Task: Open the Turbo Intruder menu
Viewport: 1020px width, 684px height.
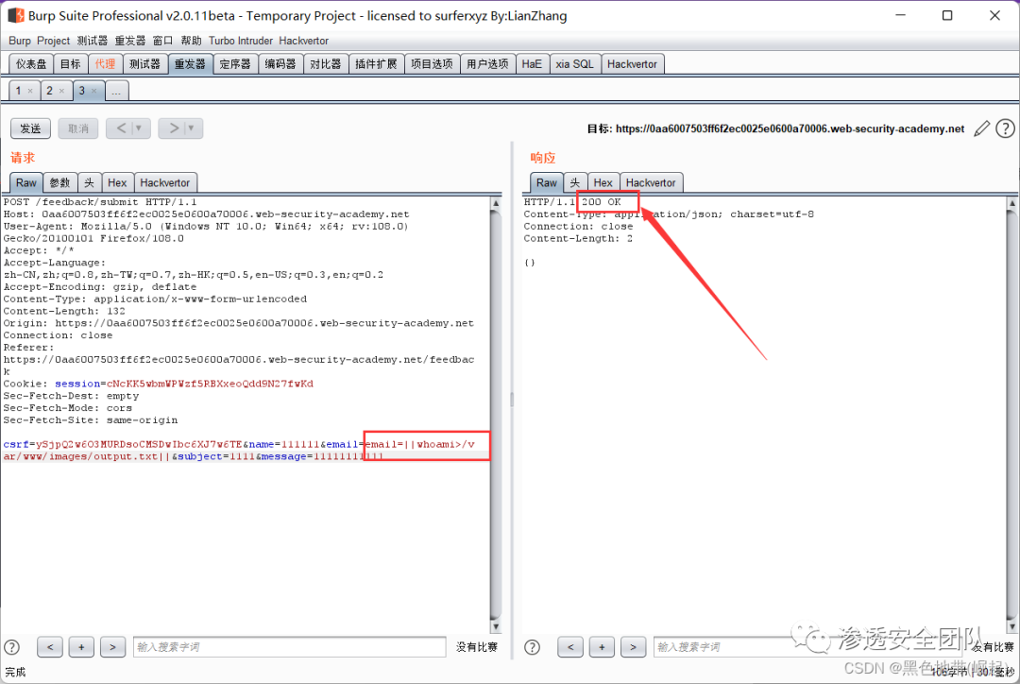Action: click(x=241, y=41)
